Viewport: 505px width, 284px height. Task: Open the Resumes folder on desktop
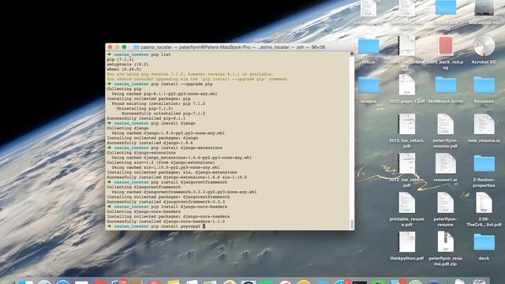point(484,85)
